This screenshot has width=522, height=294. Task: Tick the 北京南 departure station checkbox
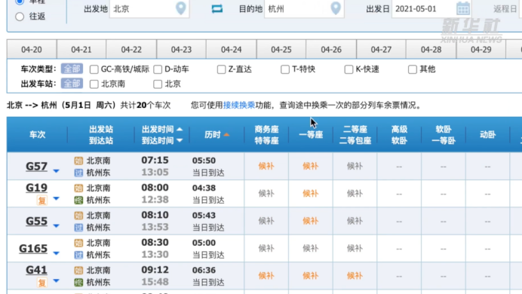pyautogui.click(x=94, y=84)
